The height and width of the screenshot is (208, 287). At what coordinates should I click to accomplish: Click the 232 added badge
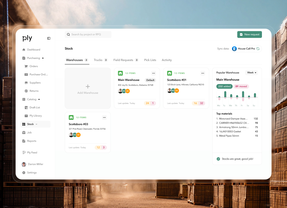224,86
